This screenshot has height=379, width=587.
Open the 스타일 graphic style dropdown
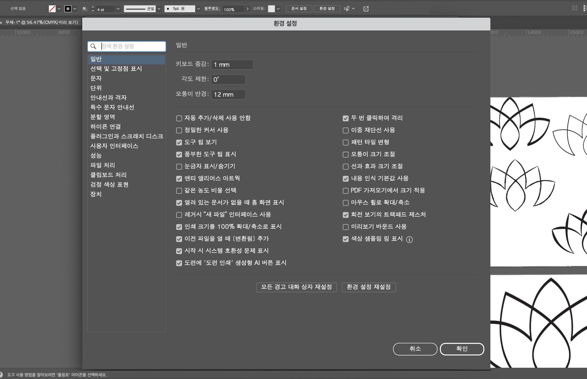click(x=278, y=9)
